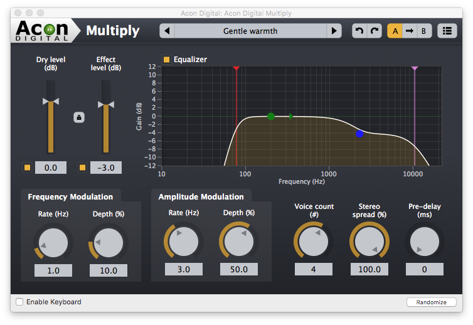Copy state A to B with arrow
The image size is (473, 325).
[410, 31]
